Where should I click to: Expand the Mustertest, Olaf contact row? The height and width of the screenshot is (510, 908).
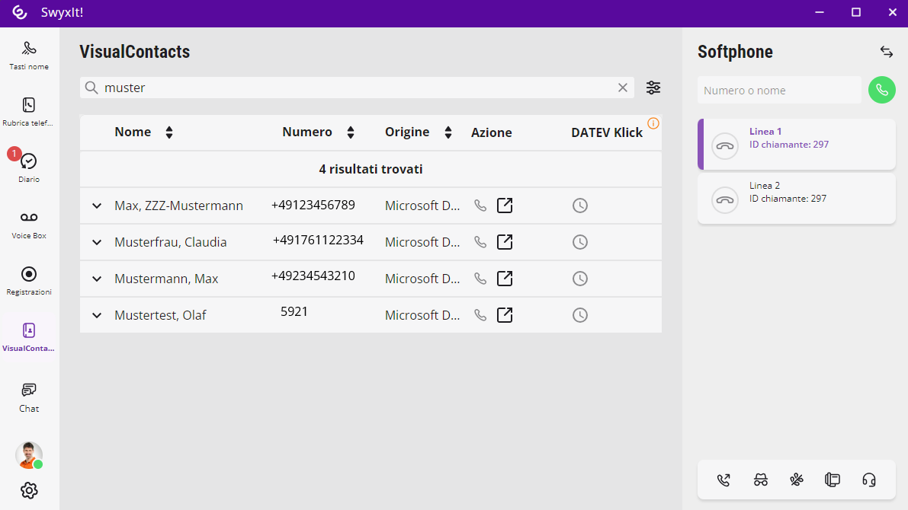tap(97, 315)
